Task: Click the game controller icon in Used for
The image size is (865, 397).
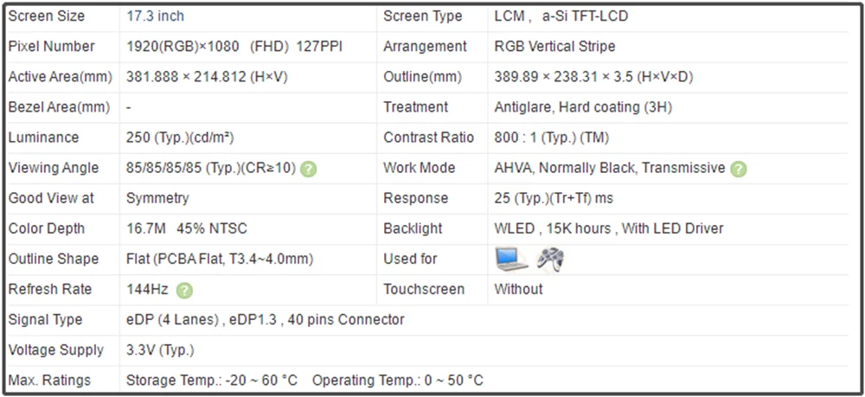Action: [550, 259]
